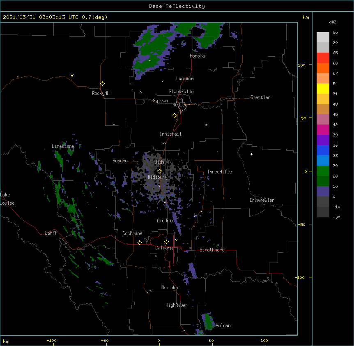This screenshot has width=354, height=346.
Task: Click the 45 value on the dBZ legend
Action: coord(335,114)
